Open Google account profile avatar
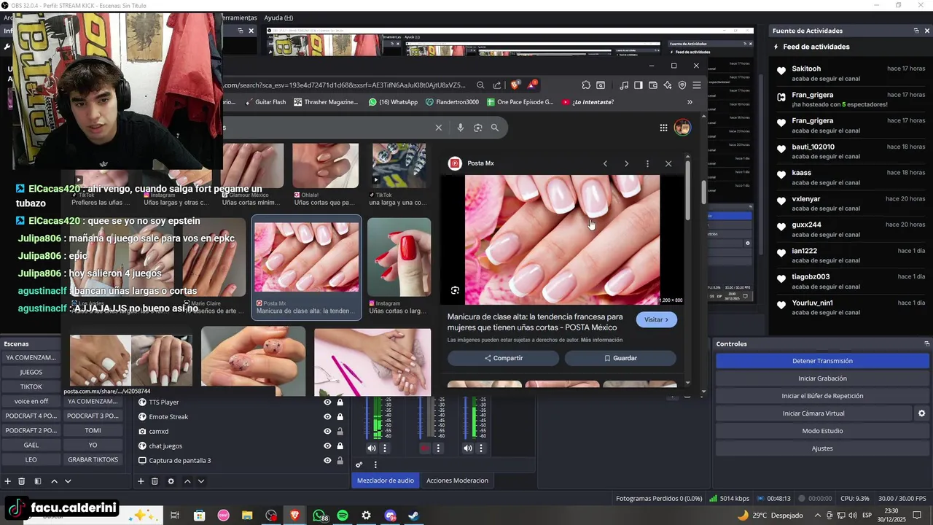 pos(682,128)
